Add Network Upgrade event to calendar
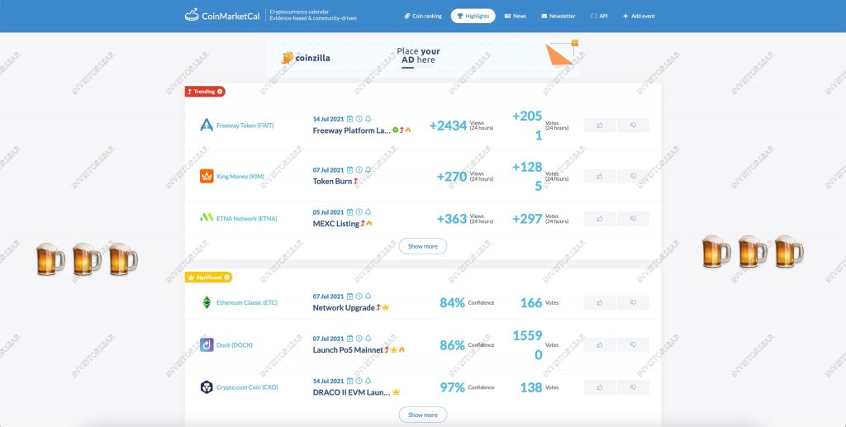Viewport: 846px width, 427px height. pyautogui.click(x=349, y=297)
